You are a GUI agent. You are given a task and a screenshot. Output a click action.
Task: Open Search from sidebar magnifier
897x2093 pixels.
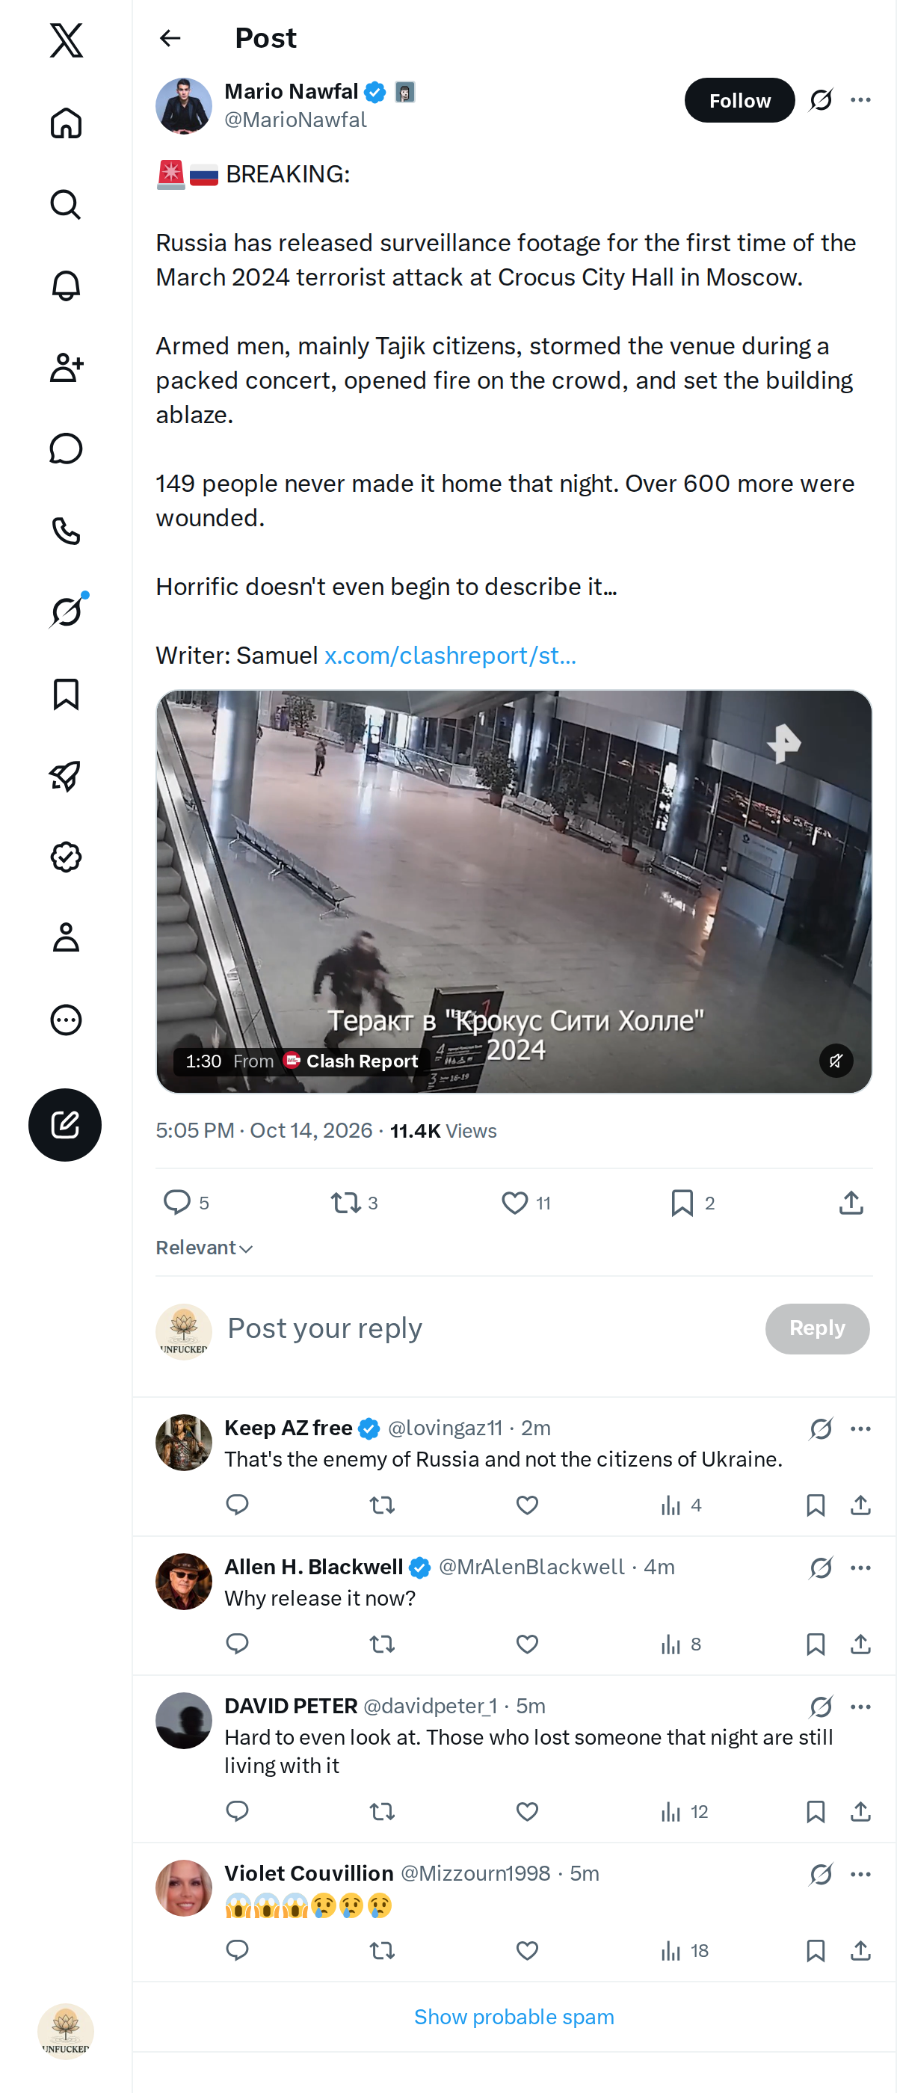[66, 204]
